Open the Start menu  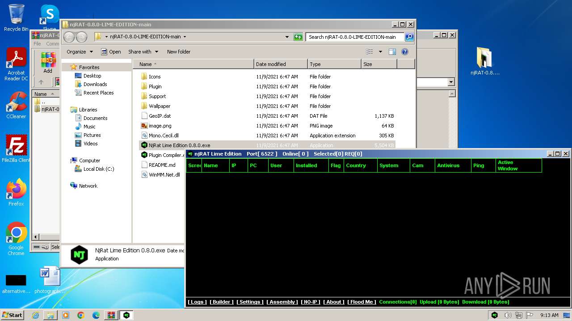tap(13, 315)
